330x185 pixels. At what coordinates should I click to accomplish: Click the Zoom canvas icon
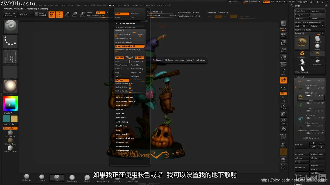pyautogui.click(x=283, y=42)
